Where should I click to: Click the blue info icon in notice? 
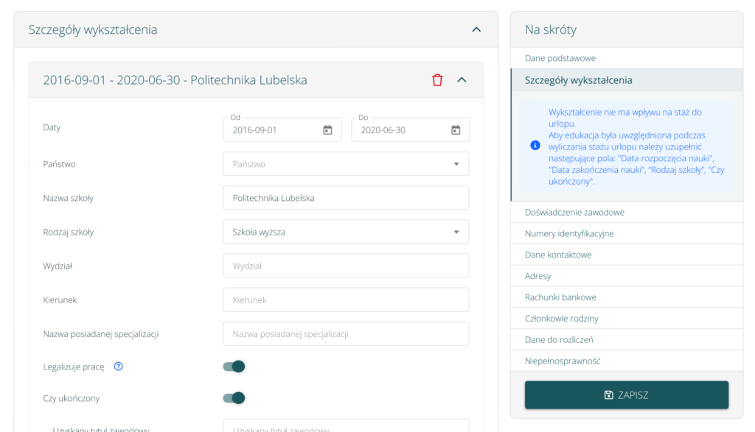point(535,145)
